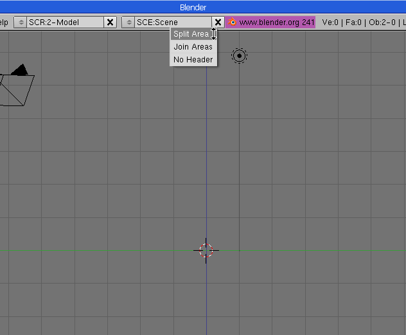Delete the Scene with its X button
The width and height of the screenshot is (406, 335).
[x=218, y=23]
